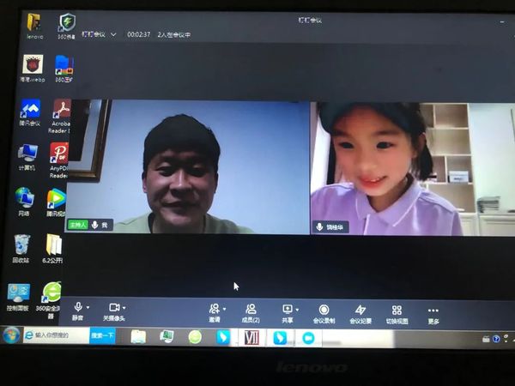Open the 回收站 recycle bin icon
This screenshot has height=386, width=515.
(x=21, y=245)
